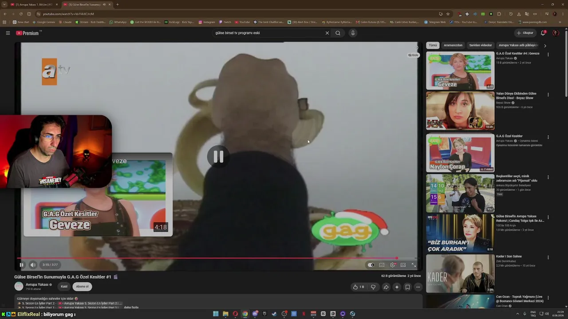Select the 'Avrupa Yakası adlı yükleyici' chip
This screenshot has width=568, height=319.
coord(518,45)
